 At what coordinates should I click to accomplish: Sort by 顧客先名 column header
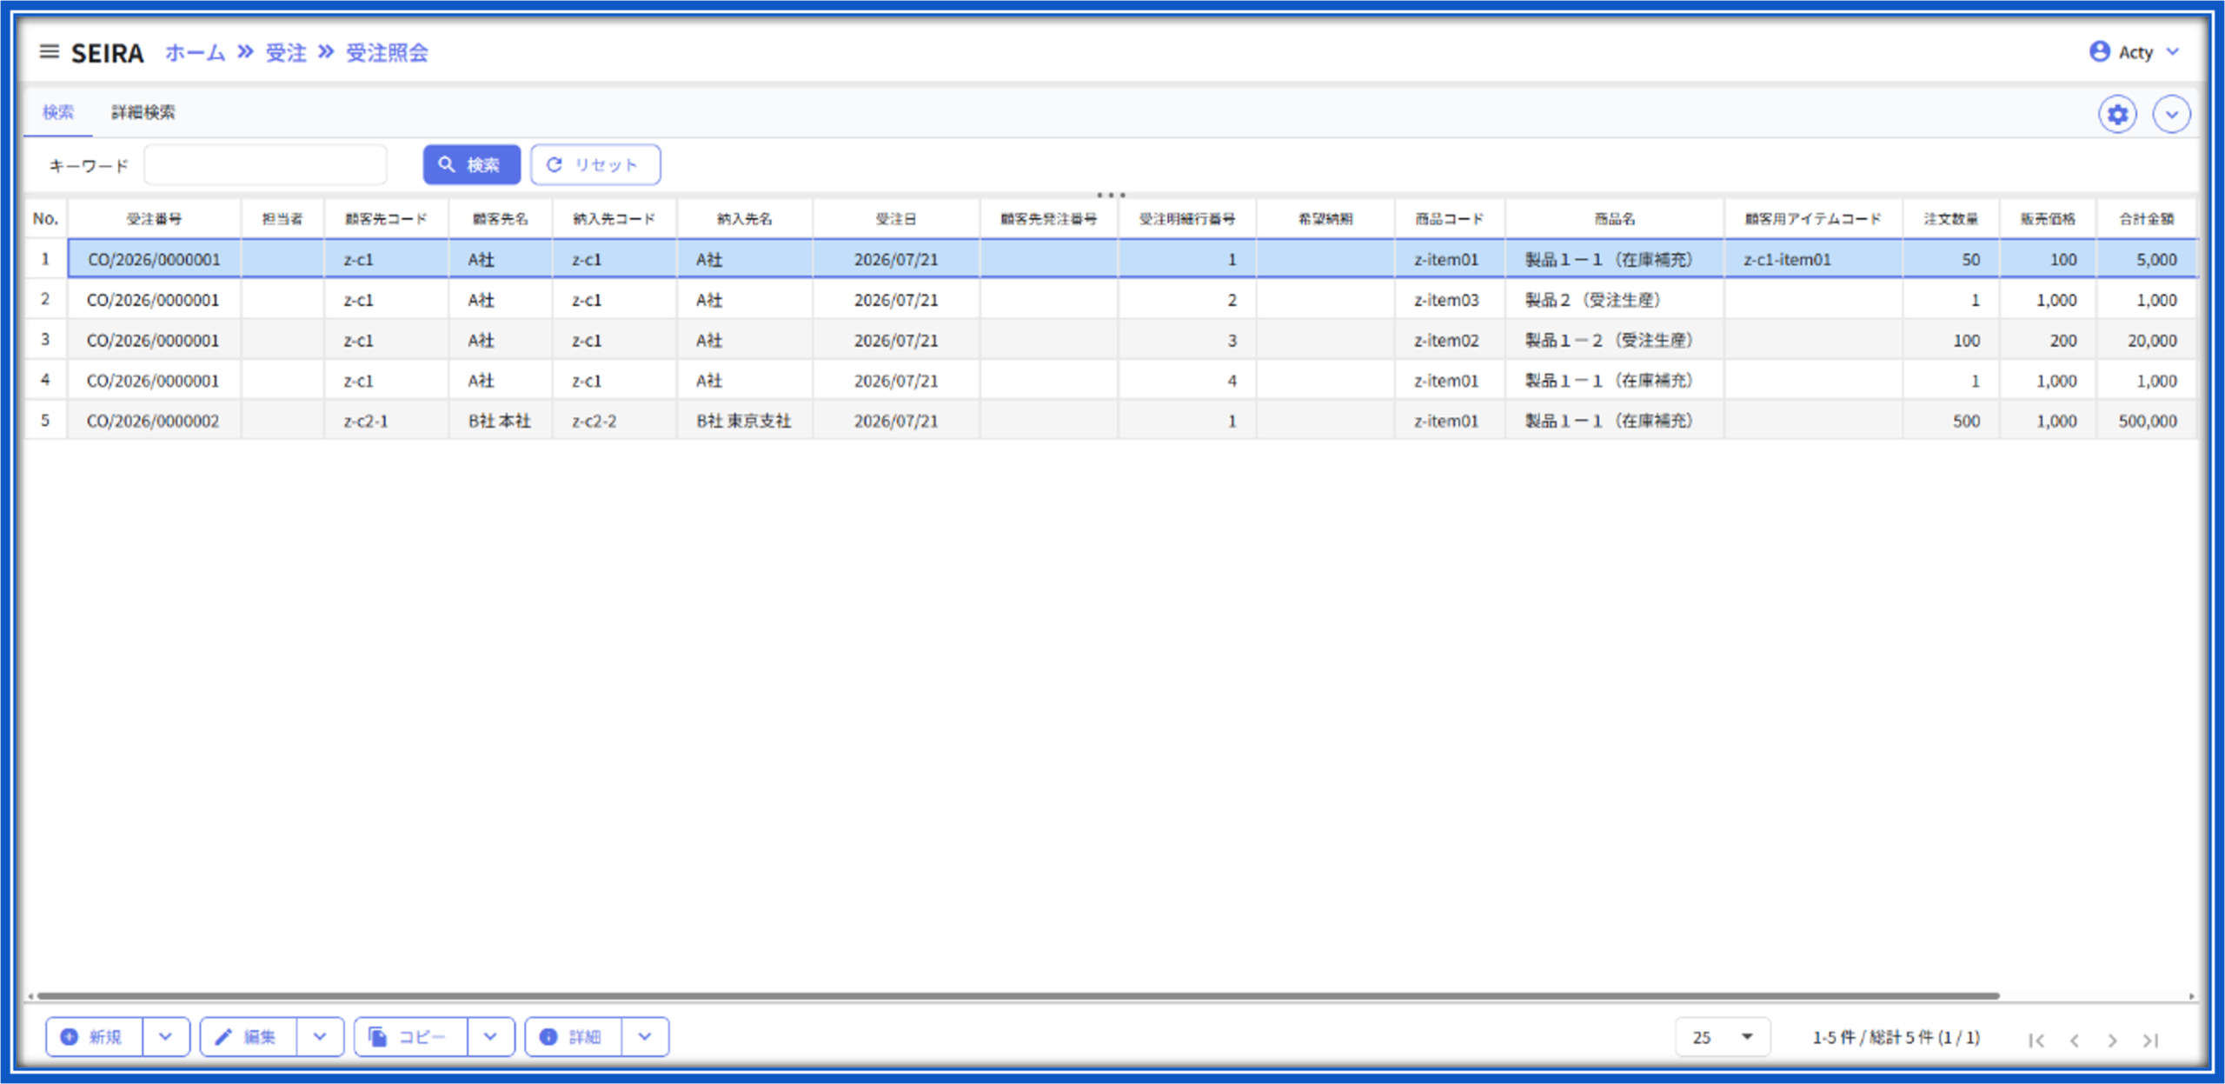pos(501,219)
